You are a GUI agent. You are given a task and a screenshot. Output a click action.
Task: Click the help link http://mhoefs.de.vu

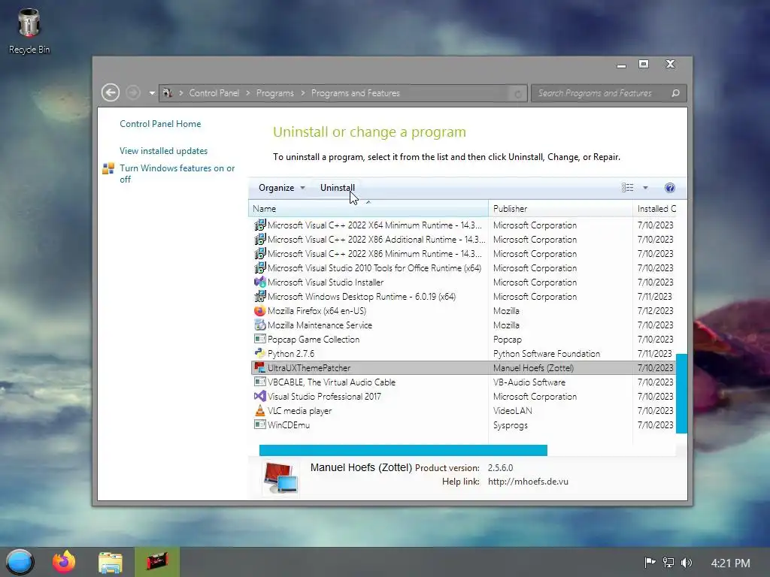[528, 482]
